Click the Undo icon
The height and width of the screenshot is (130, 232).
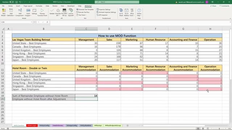(x=20, y=2)
